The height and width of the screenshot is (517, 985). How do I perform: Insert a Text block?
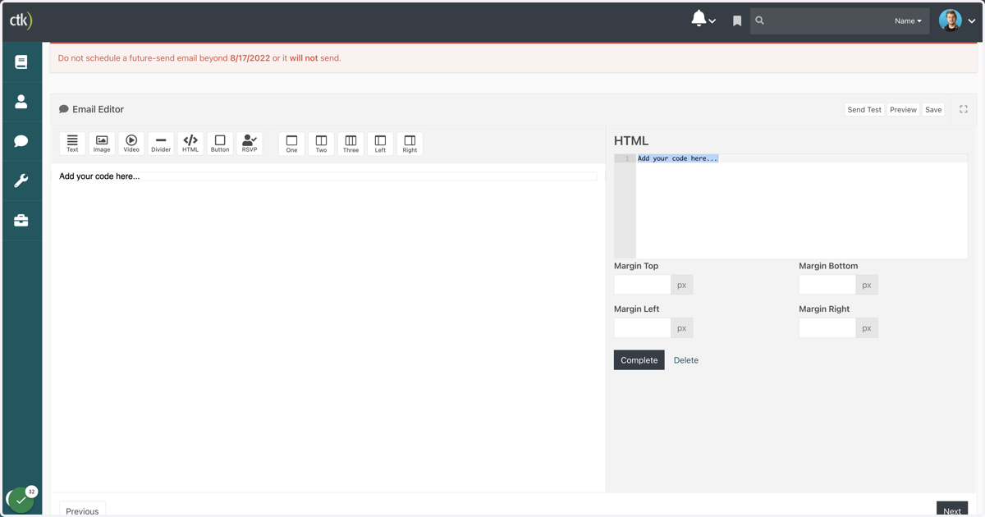pyautogui.click(x=72, y=144)
